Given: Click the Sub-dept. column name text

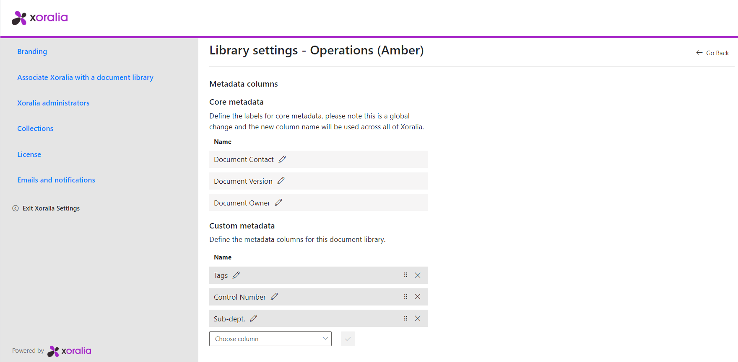Looking at the screenshot, I should pyautogui.click(x=229, y=319).
